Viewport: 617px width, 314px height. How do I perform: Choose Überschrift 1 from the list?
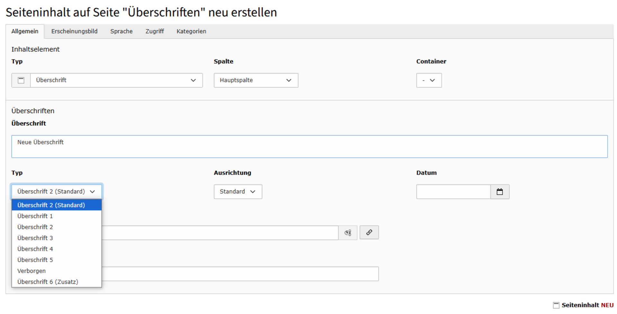(x=35, y=216)
